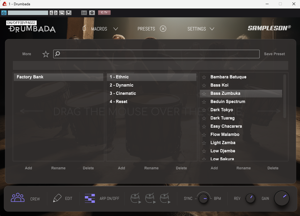Favorite the Dark Tuareg preset star
Screen dimensions: 300x216
[204, 119]
